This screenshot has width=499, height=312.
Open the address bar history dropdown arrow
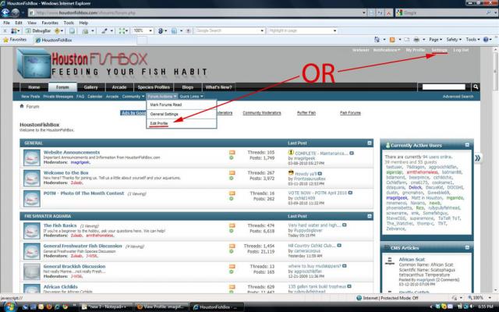pos(364,12)
